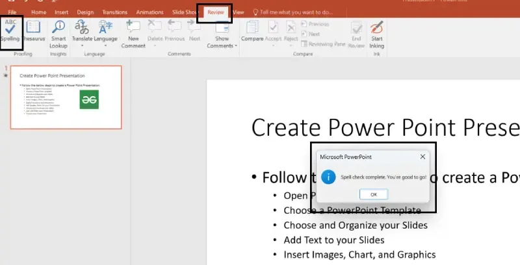The height and width of the screenshot is (265, 520).
Task: Click the slide title Create Power Point
Action: click(385, 127)
